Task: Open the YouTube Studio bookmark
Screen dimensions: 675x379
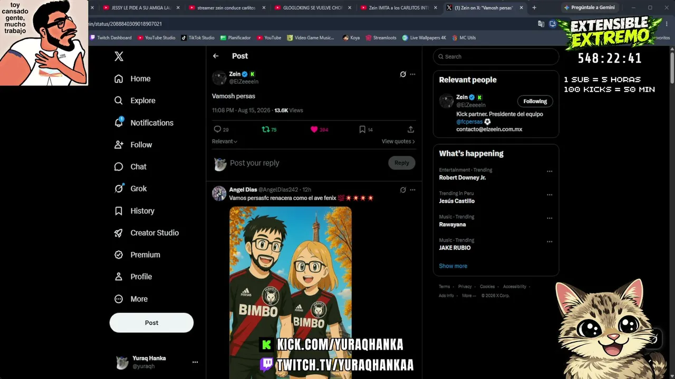Action: [157, 38]
